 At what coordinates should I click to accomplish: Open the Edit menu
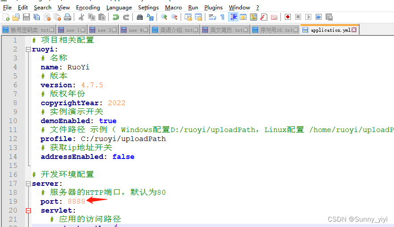pyautogui.click(x=23, y=8)
